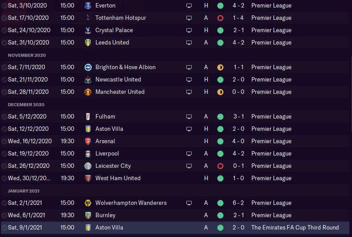Click the TV broadcast icon on Fulham row
Screen dimensions: 352x237
[189, 117]
